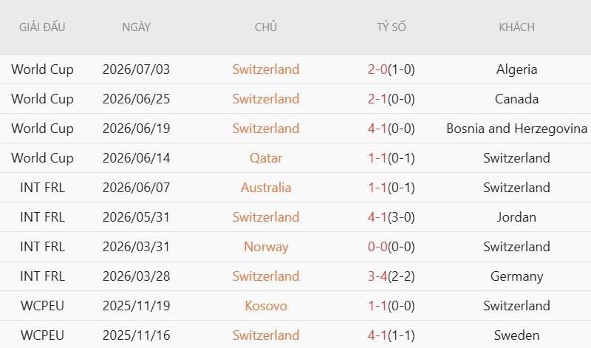Open Kosovo home team link
Image resolution: width=591 pixels, height=348 pixels.
point(266,306)
